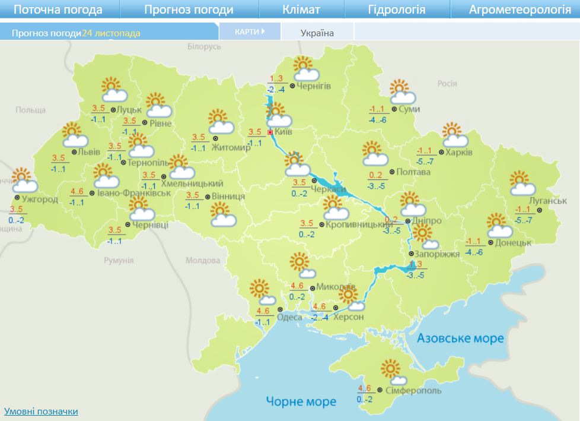Click the weather icon above Харків
Viewport: 580px width, 421px height.
point(454,134)
